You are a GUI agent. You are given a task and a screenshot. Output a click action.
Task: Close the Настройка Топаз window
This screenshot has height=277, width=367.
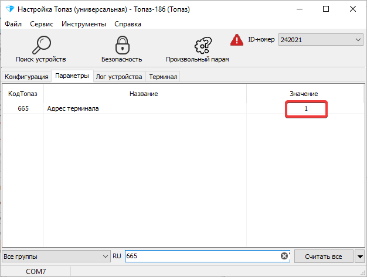tap(353, 9)
